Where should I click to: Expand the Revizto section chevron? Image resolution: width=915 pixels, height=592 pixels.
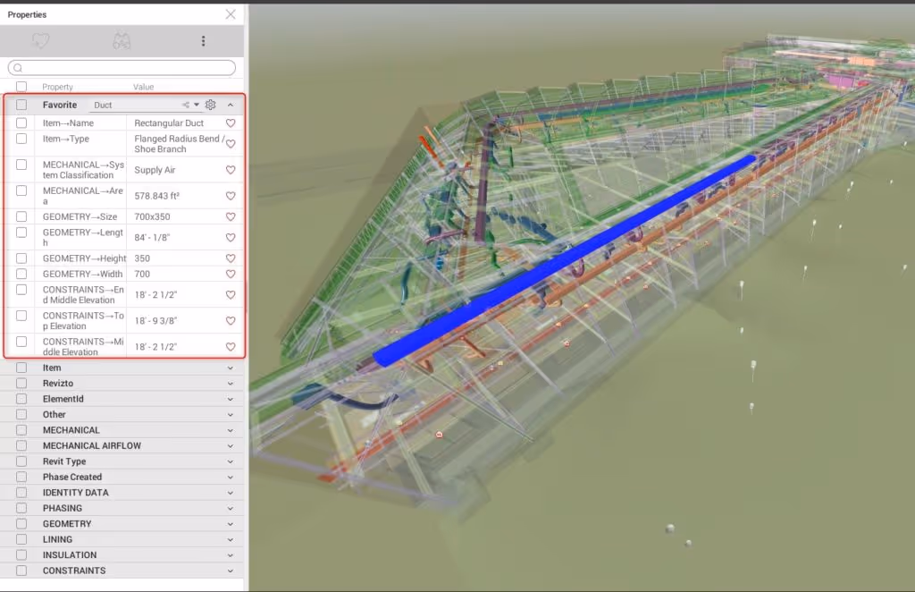click(231, 384)
